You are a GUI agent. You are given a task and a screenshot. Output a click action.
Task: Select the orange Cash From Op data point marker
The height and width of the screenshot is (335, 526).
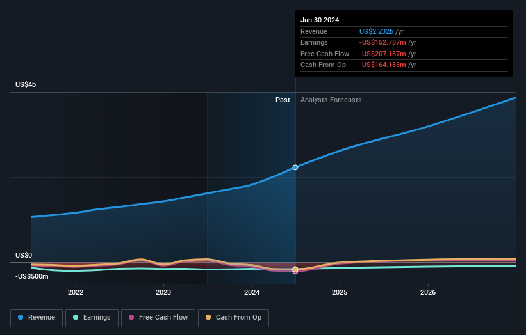[x=295, y=269]
